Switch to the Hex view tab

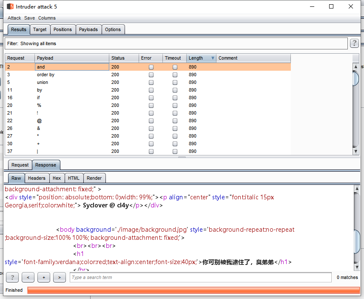click(x=57, y=178)
